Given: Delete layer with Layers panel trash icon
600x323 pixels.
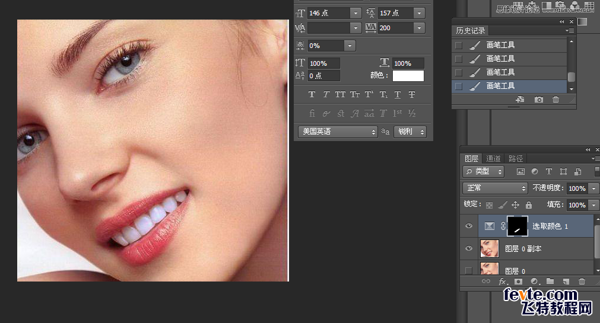Looking at the screenshot, I should pyautogui.click(x=582, y=282).
